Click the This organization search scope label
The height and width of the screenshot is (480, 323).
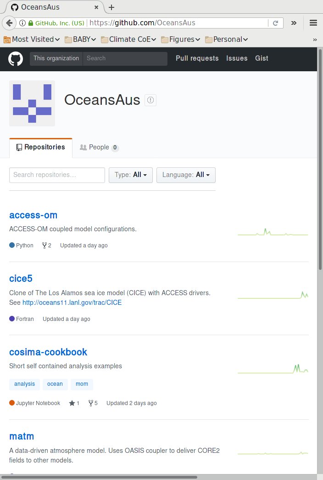point(56,58)
